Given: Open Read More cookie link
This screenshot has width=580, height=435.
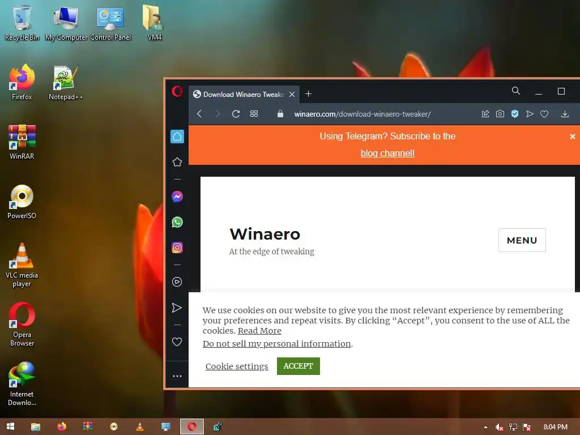Looking at the screenshot, I should pyautogui.click(x=259, y=331).
